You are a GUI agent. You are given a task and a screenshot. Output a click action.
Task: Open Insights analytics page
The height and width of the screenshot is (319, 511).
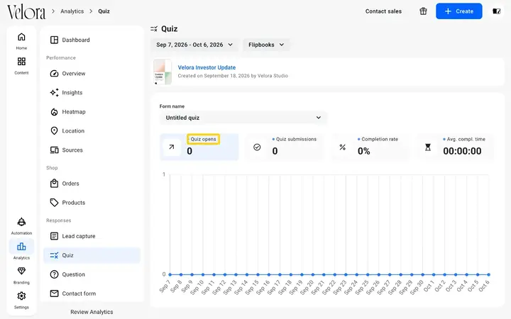click(92, 92)
